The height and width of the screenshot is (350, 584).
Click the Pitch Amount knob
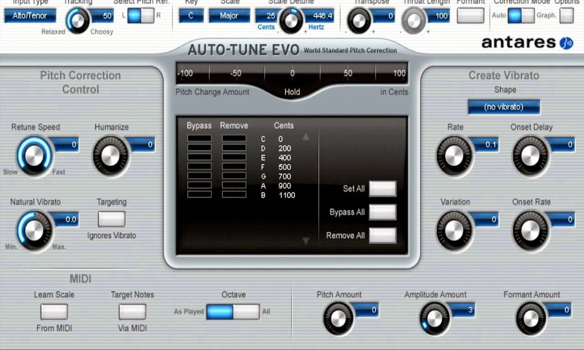click(339, 318)
